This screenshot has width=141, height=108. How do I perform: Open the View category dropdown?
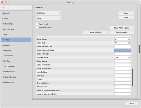pos(48,18)
